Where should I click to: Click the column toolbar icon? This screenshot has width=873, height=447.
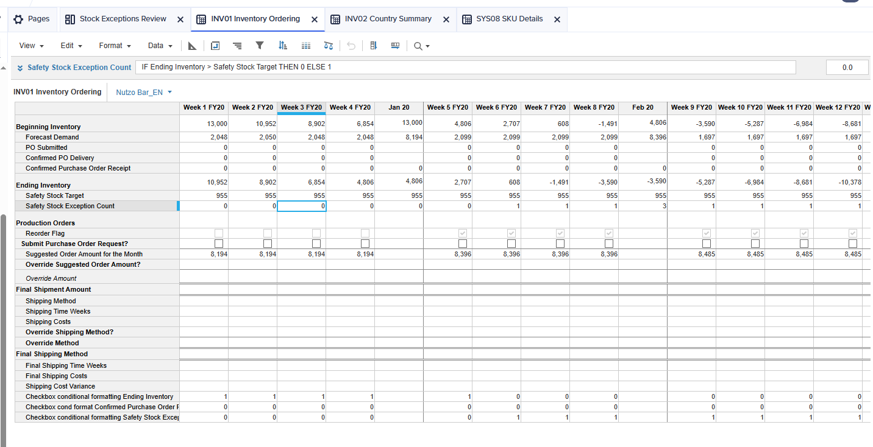374,46
